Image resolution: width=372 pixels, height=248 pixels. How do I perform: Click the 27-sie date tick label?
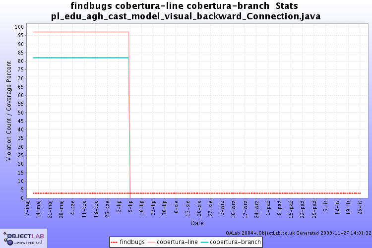(x=211, y=208)
